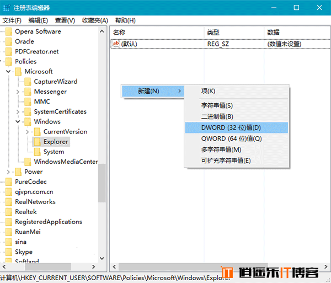Viewport: 331px width, 283px height.
Task: Click the RealNetworks folder icon
Action: [9, 202]
